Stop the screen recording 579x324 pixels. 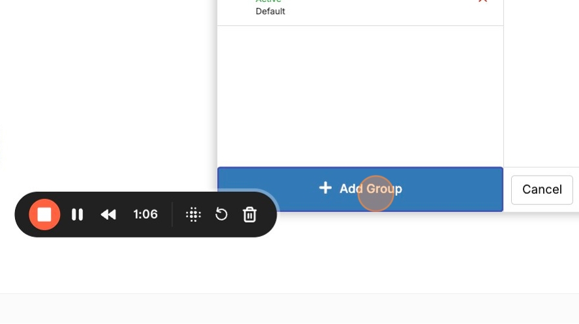click(x=44, y=215)
